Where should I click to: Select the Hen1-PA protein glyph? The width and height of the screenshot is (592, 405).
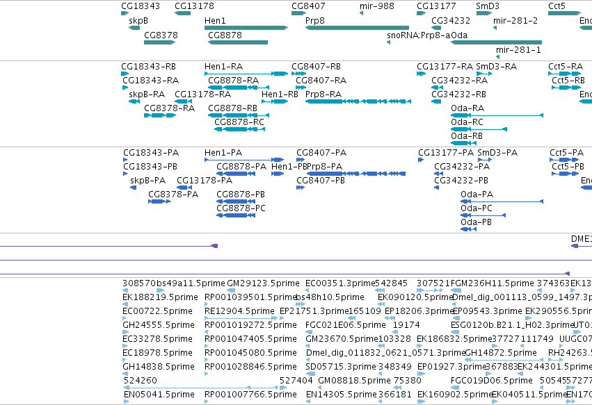point(244,160)
